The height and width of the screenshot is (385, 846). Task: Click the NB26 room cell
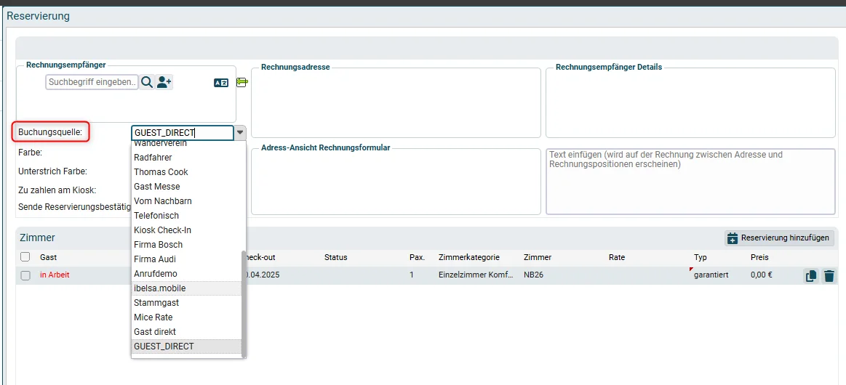(534, 275)
